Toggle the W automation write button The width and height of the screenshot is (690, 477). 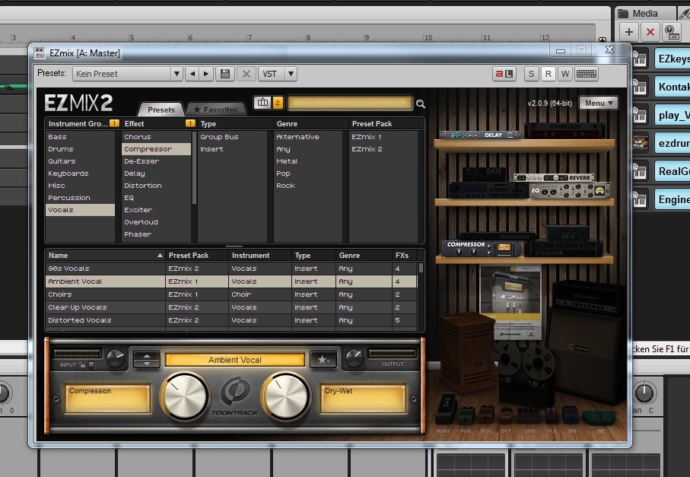pos(565,74)
